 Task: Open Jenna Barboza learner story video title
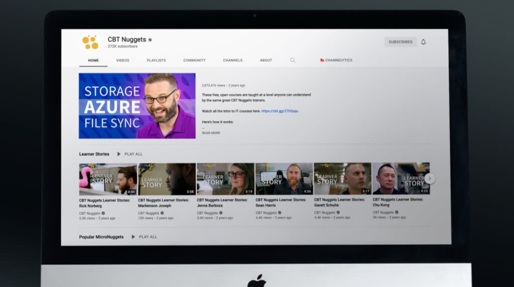tap(222, 203)
